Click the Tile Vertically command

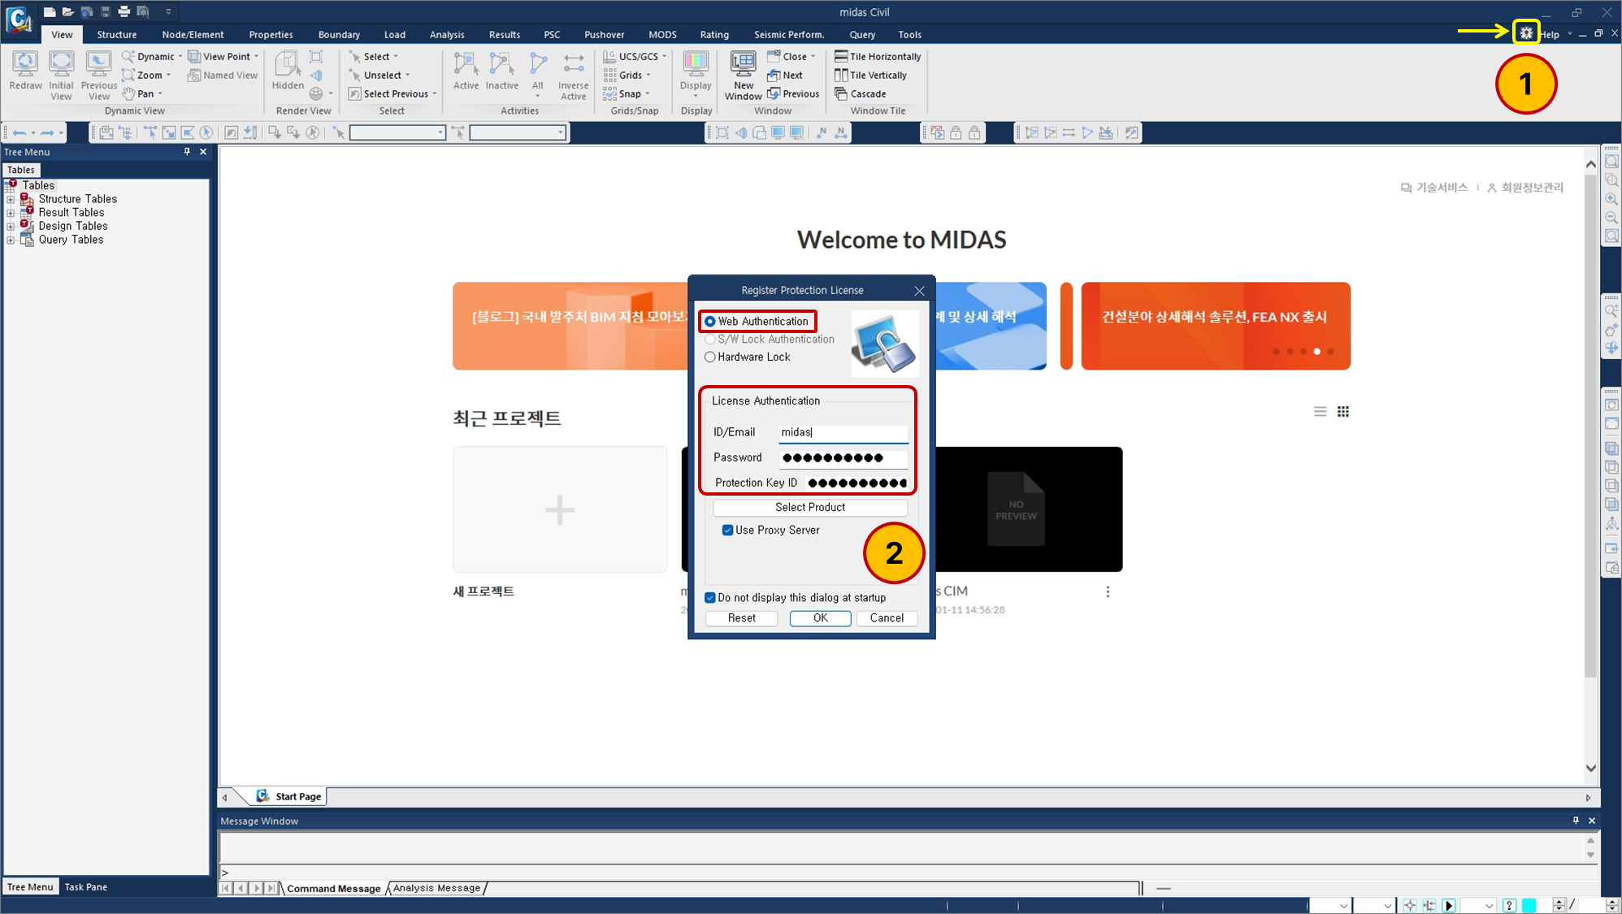point(870,76)
